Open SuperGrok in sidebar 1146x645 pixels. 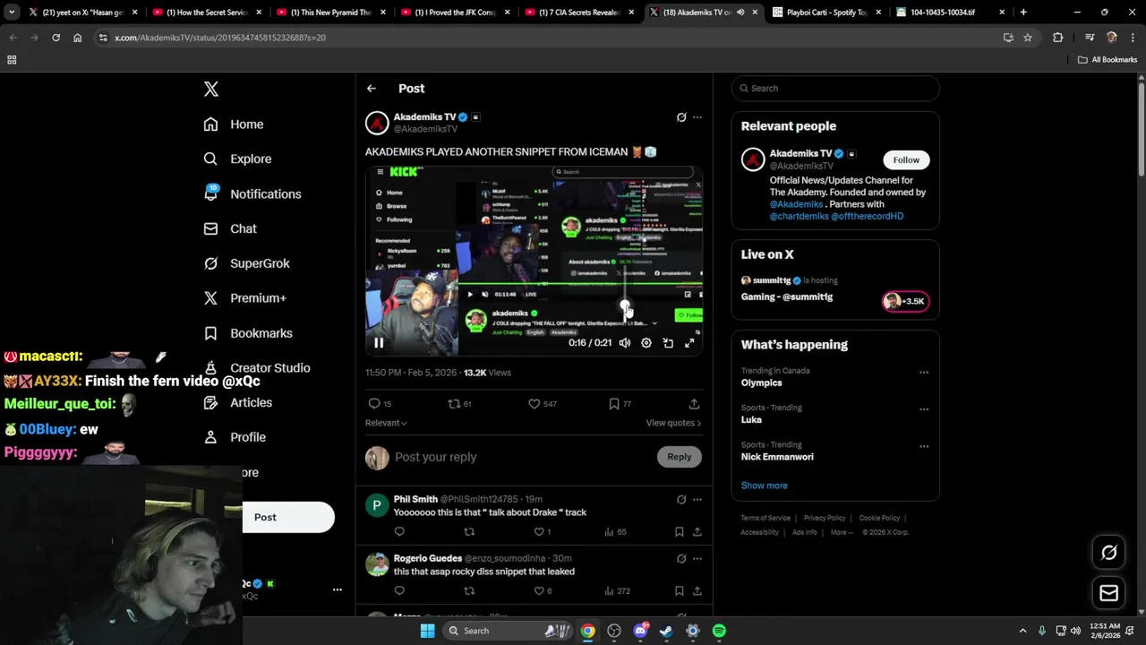point(246,263)
